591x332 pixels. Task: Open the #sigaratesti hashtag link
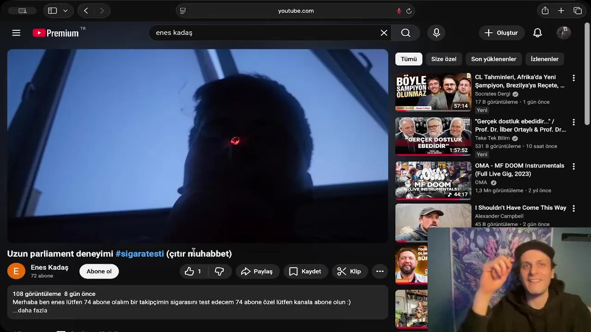139,254
